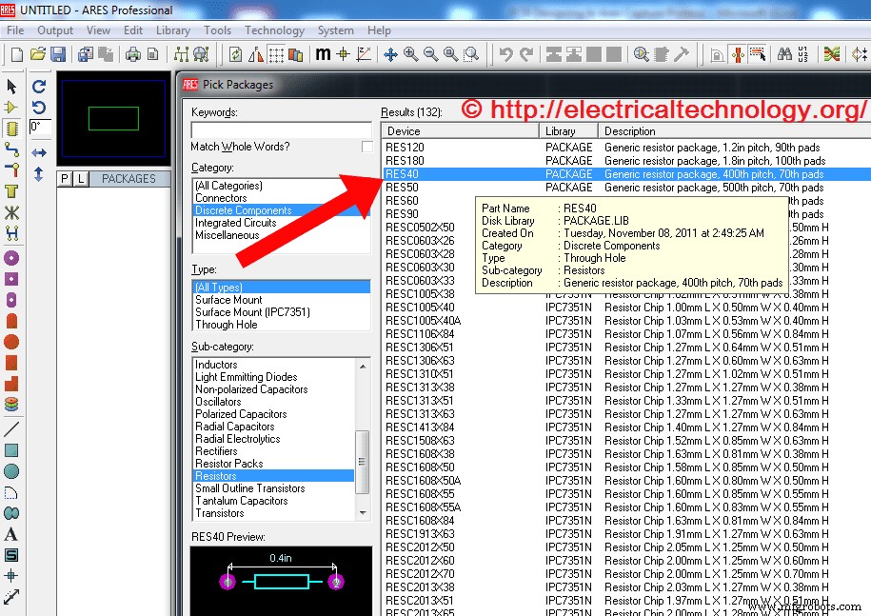Click the Keywords search input field
871x616 pixels.
(x=281, y=129)
